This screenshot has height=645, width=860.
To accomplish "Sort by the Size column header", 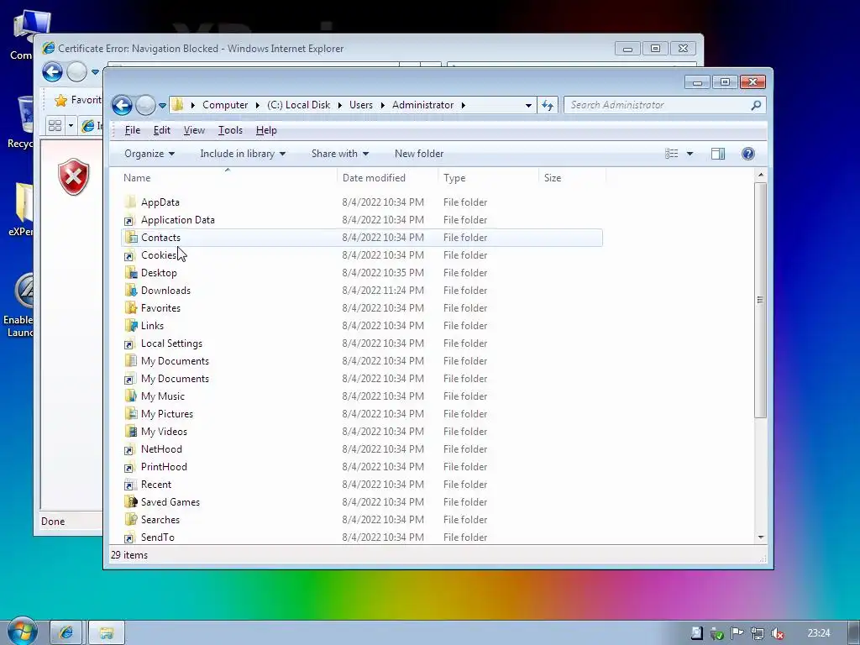I will pos(572,178).
